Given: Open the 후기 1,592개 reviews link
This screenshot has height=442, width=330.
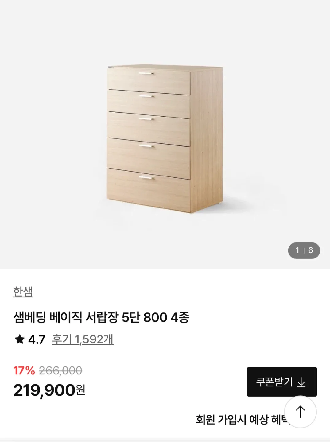Looking at the screenshot, I should click(x=83, y=339).
